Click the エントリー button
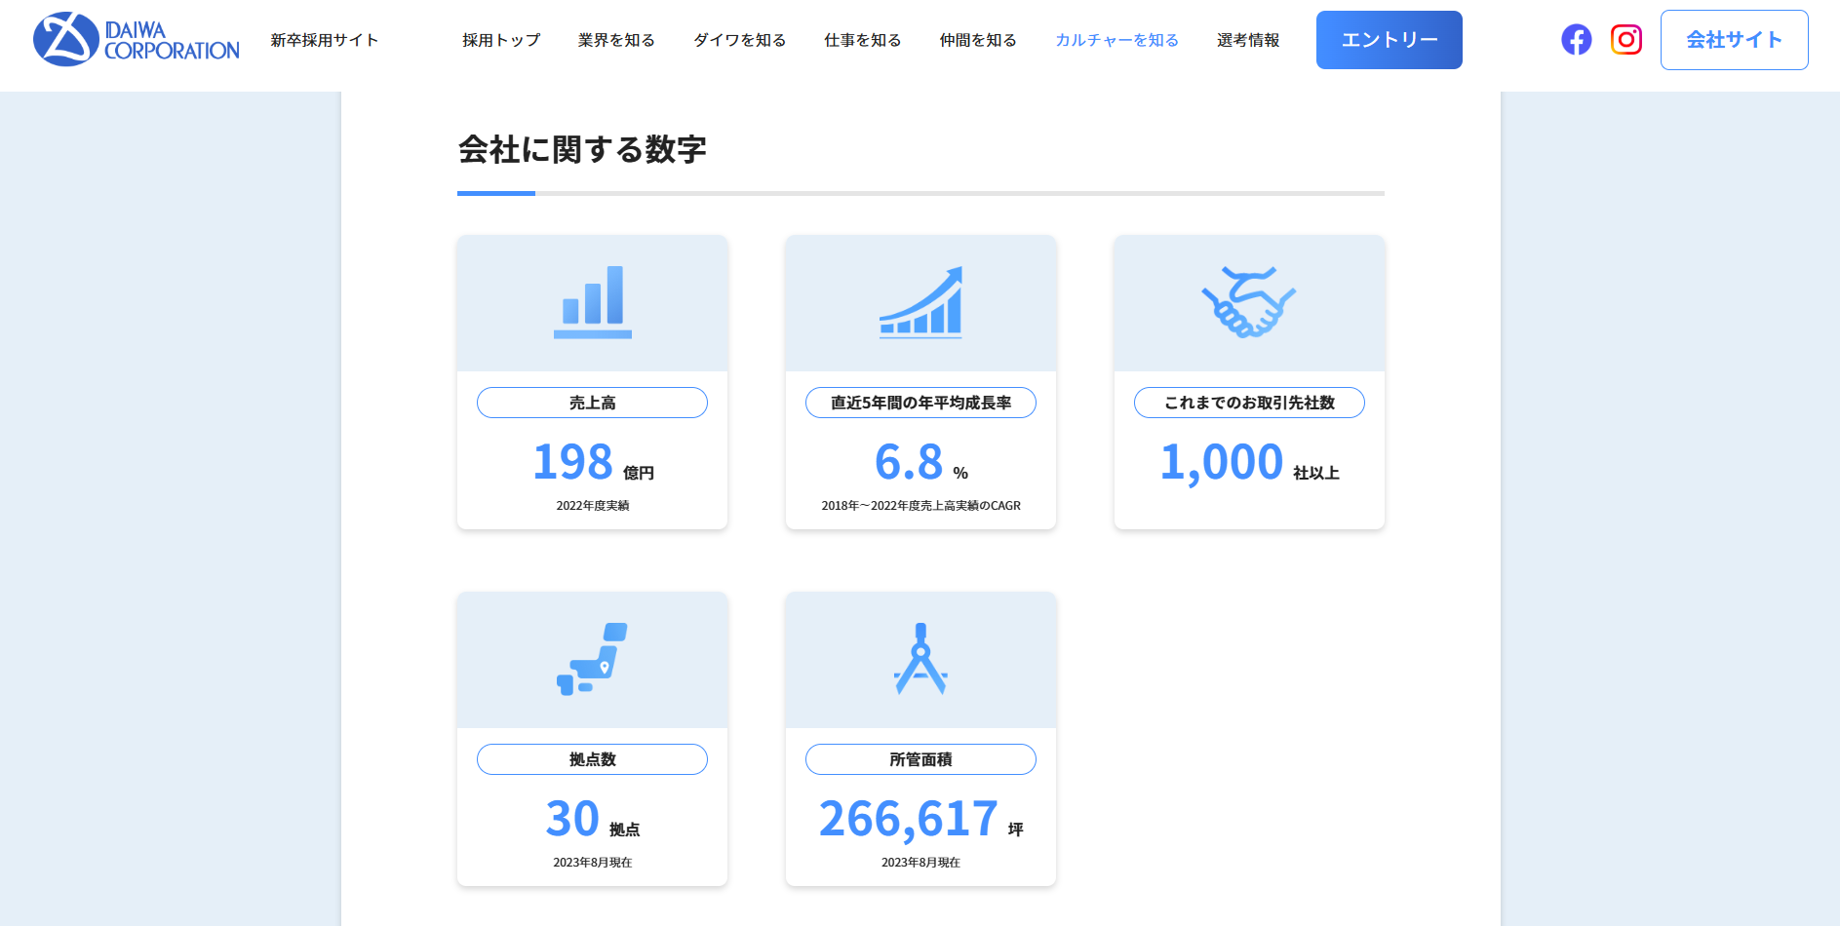Screen dimensions: 1840x926 pos(1390,40)
